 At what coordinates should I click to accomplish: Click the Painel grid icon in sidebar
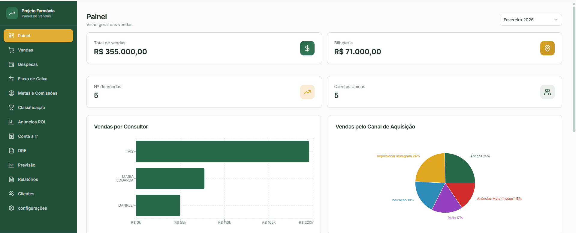click(x=11, y=36)
